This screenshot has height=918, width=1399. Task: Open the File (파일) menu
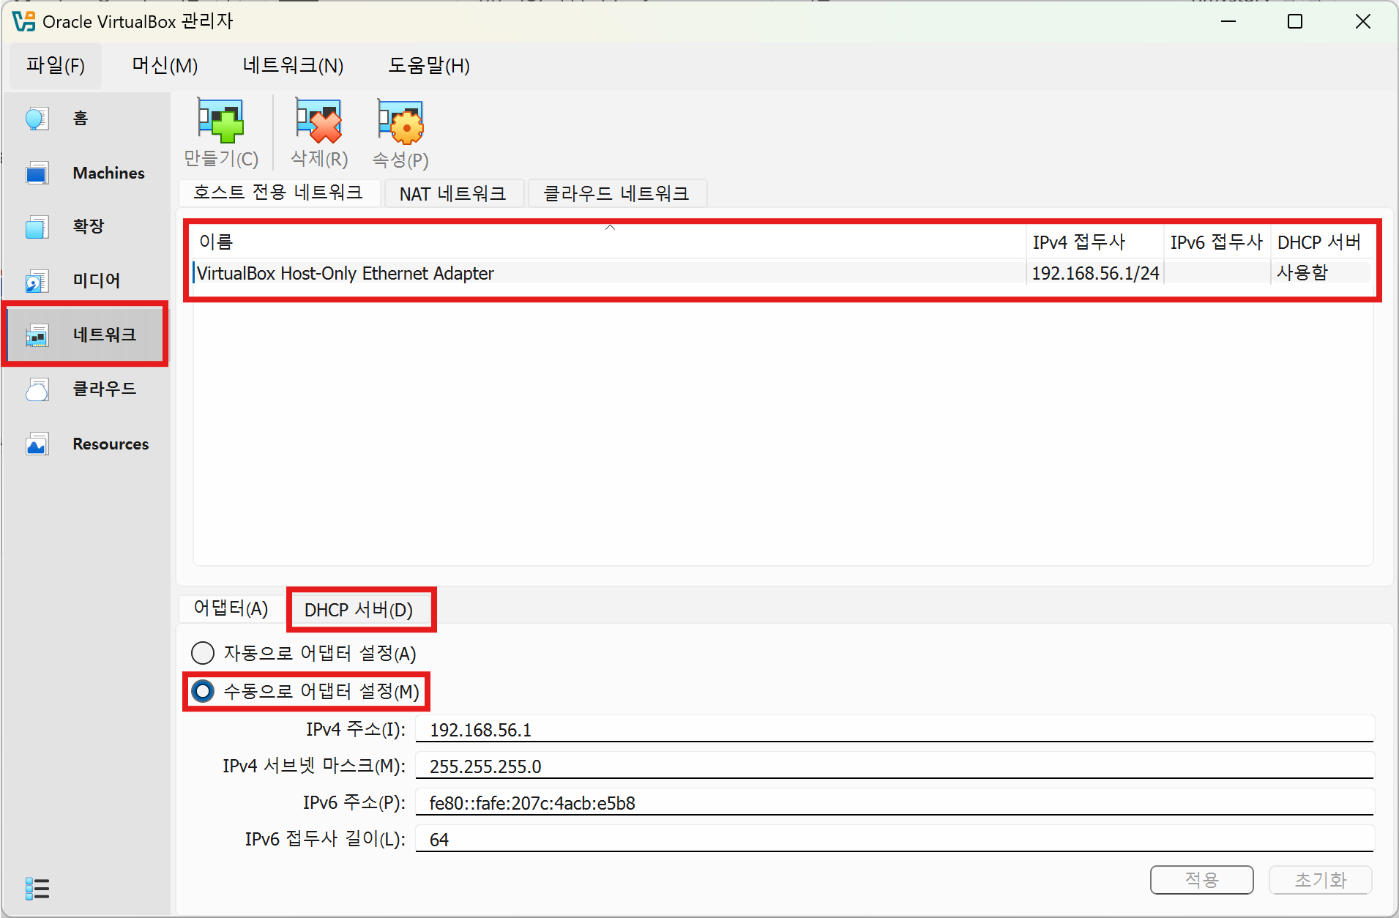[56, 66]
